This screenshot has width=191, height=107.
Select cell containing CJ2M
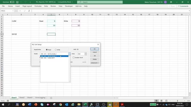tap(21, 21)
